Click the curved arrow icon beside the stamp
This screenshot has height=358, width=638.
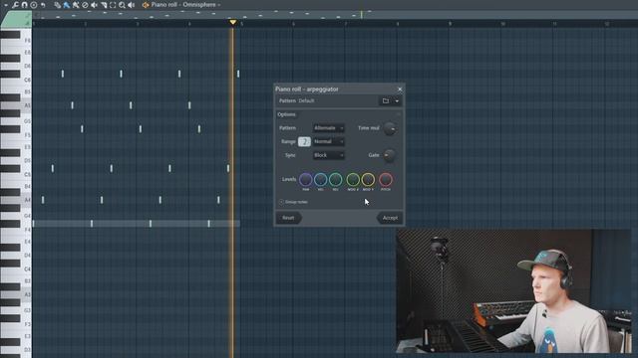click(43, 5)
